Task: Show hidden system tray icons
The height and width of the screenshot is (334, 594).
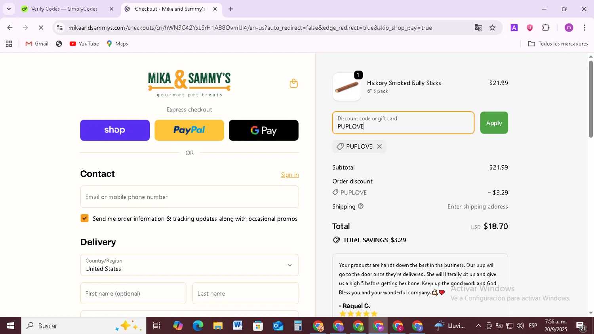Action: coord(478,326)
